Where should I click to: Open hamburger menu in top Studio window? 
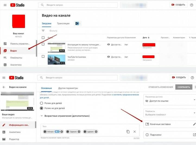point(5,5)
